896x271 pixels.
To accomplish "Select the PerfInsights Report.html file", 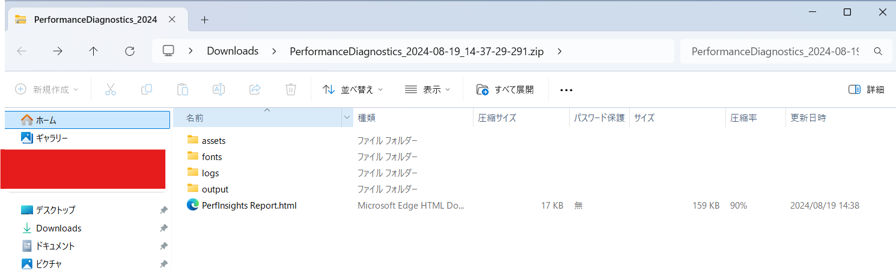I will pos(249,206).
